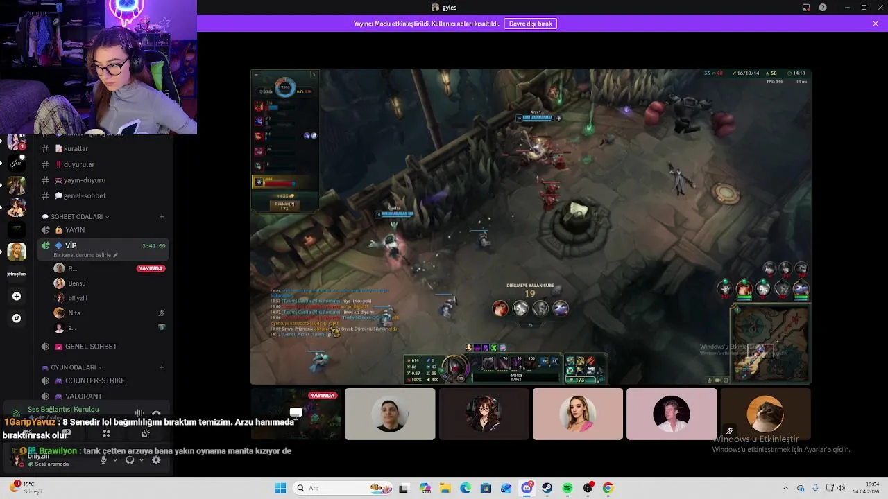The image size is (888, 499).
Task: Select the cat avatar participant tile
Action: click(765, 414)
